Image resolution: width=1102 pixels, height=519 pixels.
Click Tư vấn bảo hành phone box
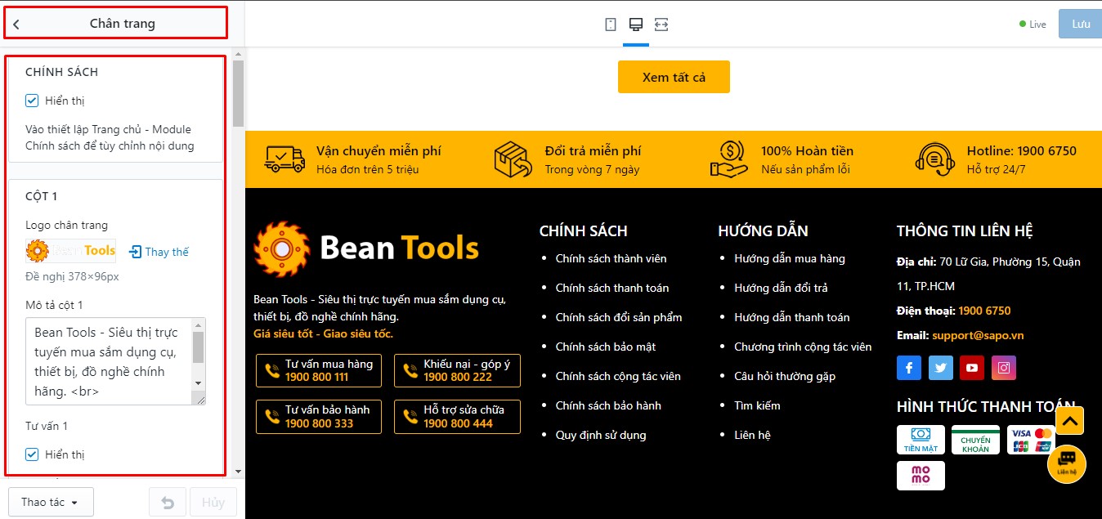pyautogui.click(x=319, y=416)
